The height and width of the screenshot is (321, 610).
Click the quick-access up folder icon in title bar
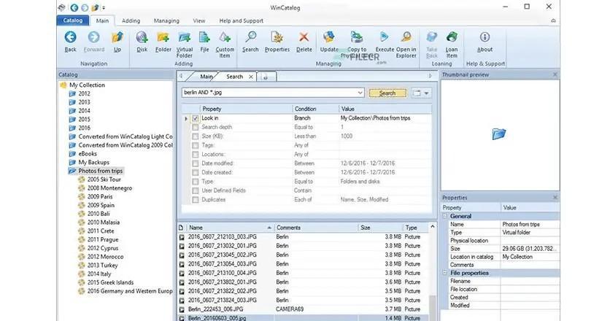pos(96,7)
